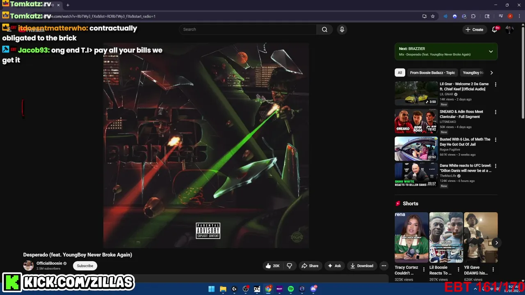Open options for the Tracy Cortez short
The height and width of the screenshot is (295, 525).
(424, 270)
